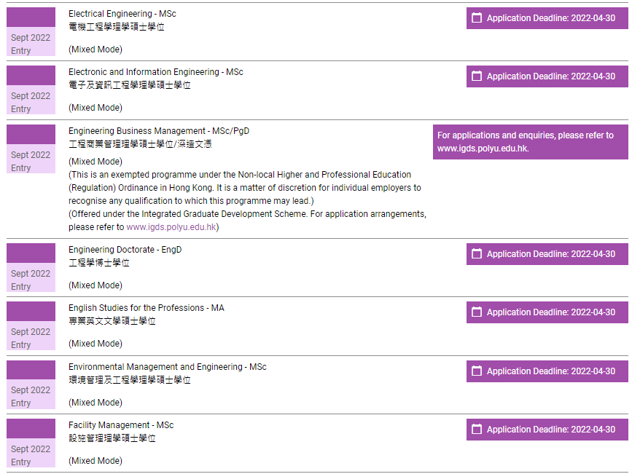Image resolution: width=632 pixels, height=474 pixels.
Task: Open Environmental Management and Engineering - MSc
Action: point(167,367)
